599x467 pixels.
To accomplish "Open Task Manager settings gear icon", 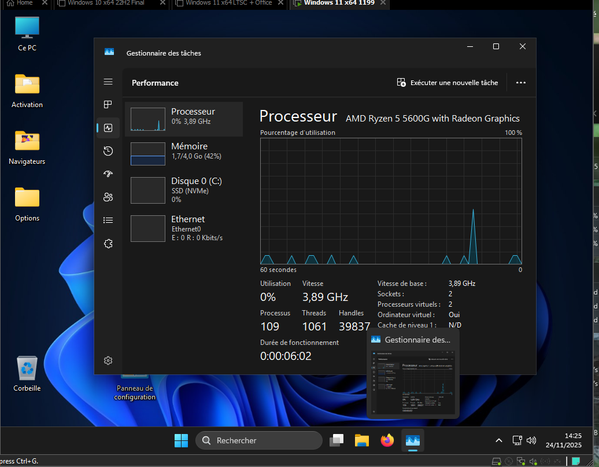I will click(108, 361).
